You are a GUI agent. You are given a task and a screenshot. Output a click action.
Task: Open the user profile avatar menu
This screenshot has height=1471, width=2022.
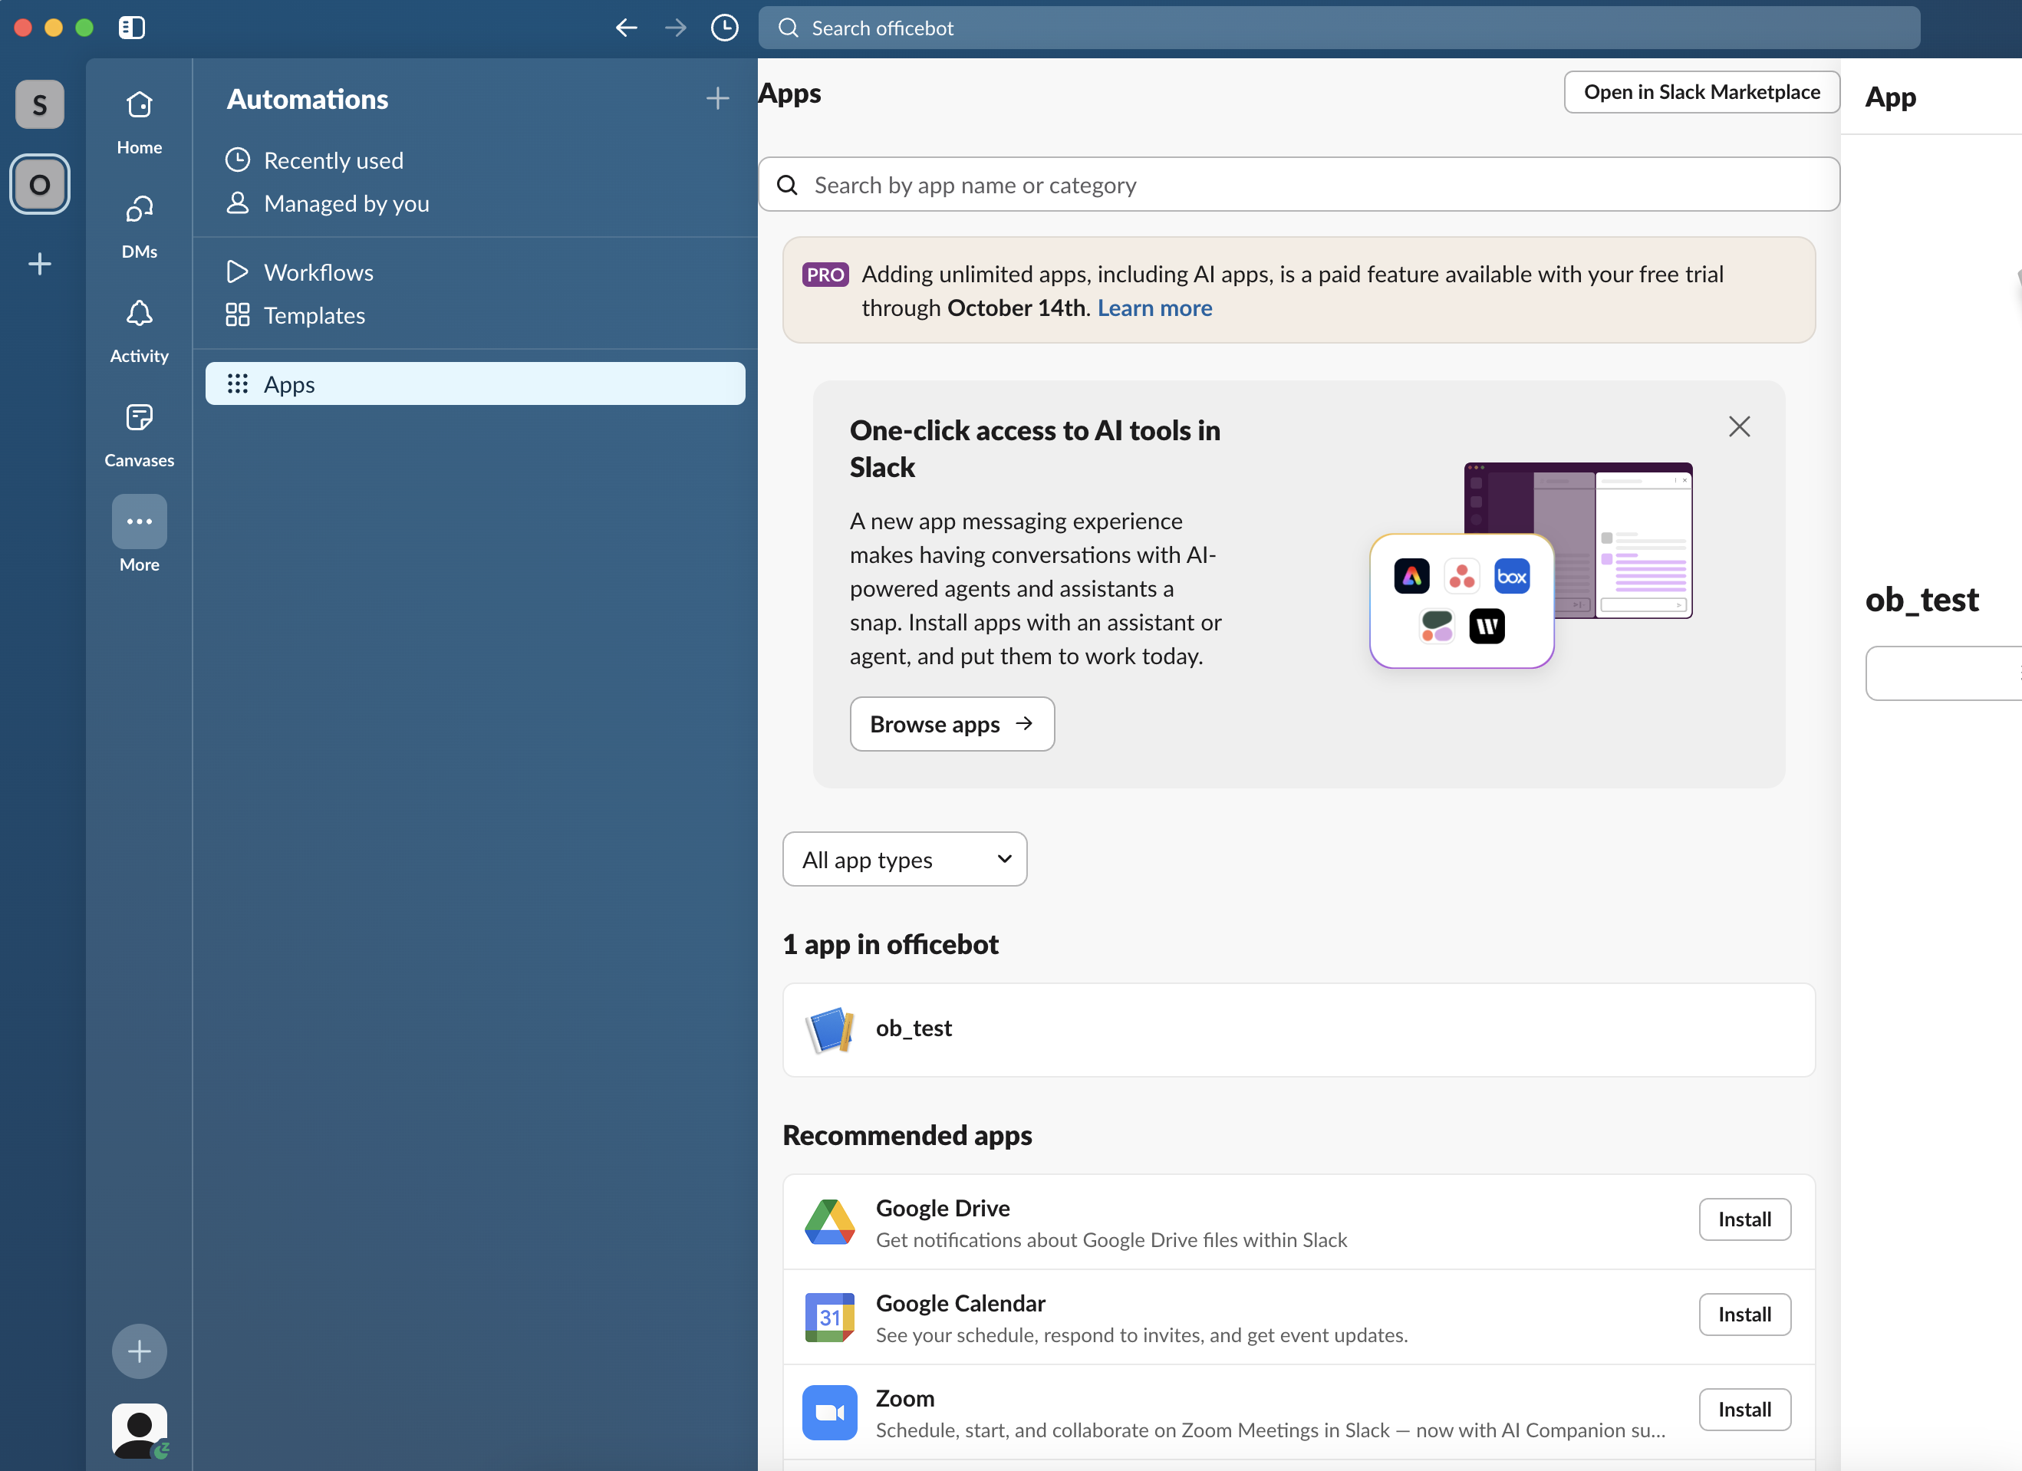point(139,1430)
